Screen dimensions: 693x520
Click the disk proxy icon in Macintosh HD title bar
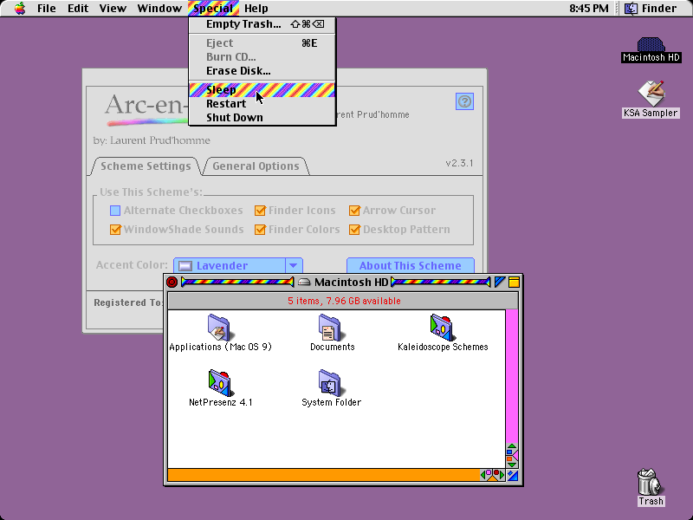tap(304, 282)
